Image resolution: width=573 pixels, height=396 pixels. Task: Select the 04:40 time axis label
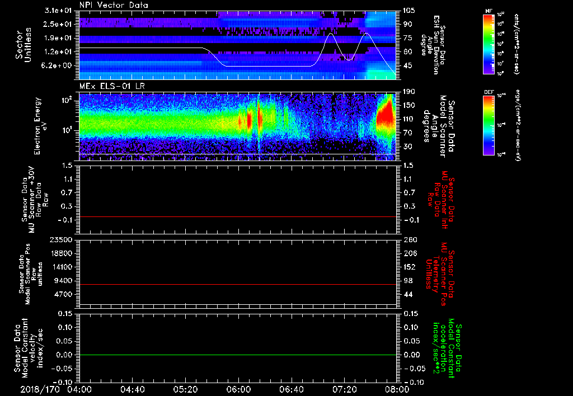pyautogui.click(x=132, y=390)
